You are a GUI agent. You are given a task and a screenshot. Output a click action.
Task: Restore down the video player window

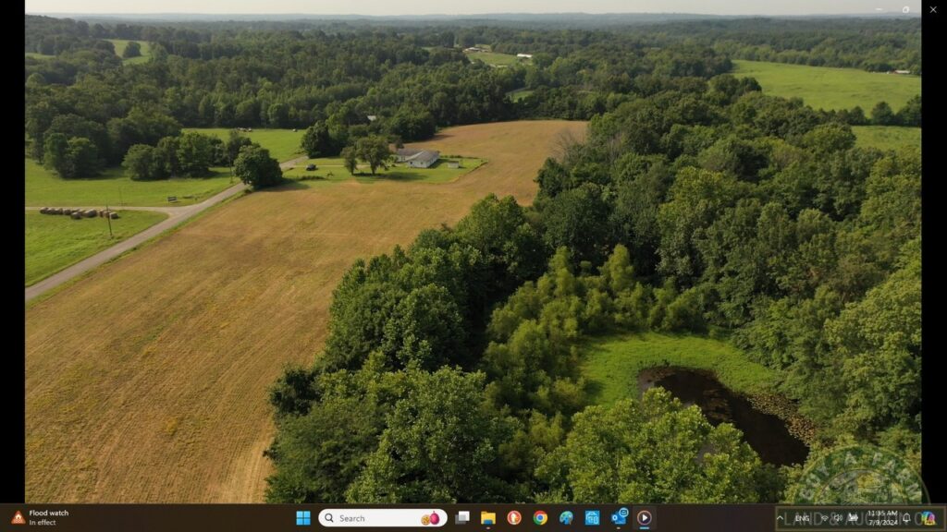pos(905,9)
